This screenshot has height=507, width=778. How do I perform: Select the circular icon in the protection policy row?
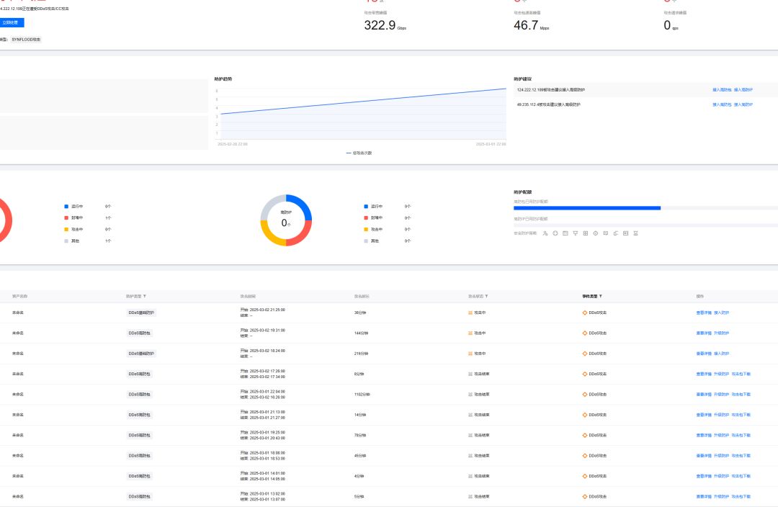pos(555,233)
